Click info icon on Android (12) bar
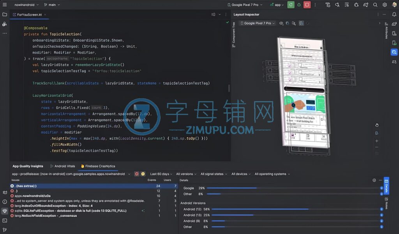This screenshot has width=399, height=234. coord(381,209)
